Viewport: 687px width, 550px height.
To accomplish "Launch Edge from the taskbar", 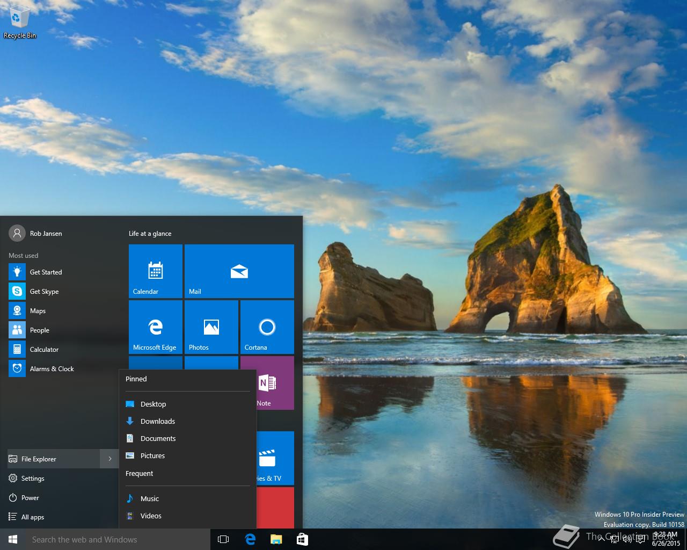I will [x=250, y=539].
